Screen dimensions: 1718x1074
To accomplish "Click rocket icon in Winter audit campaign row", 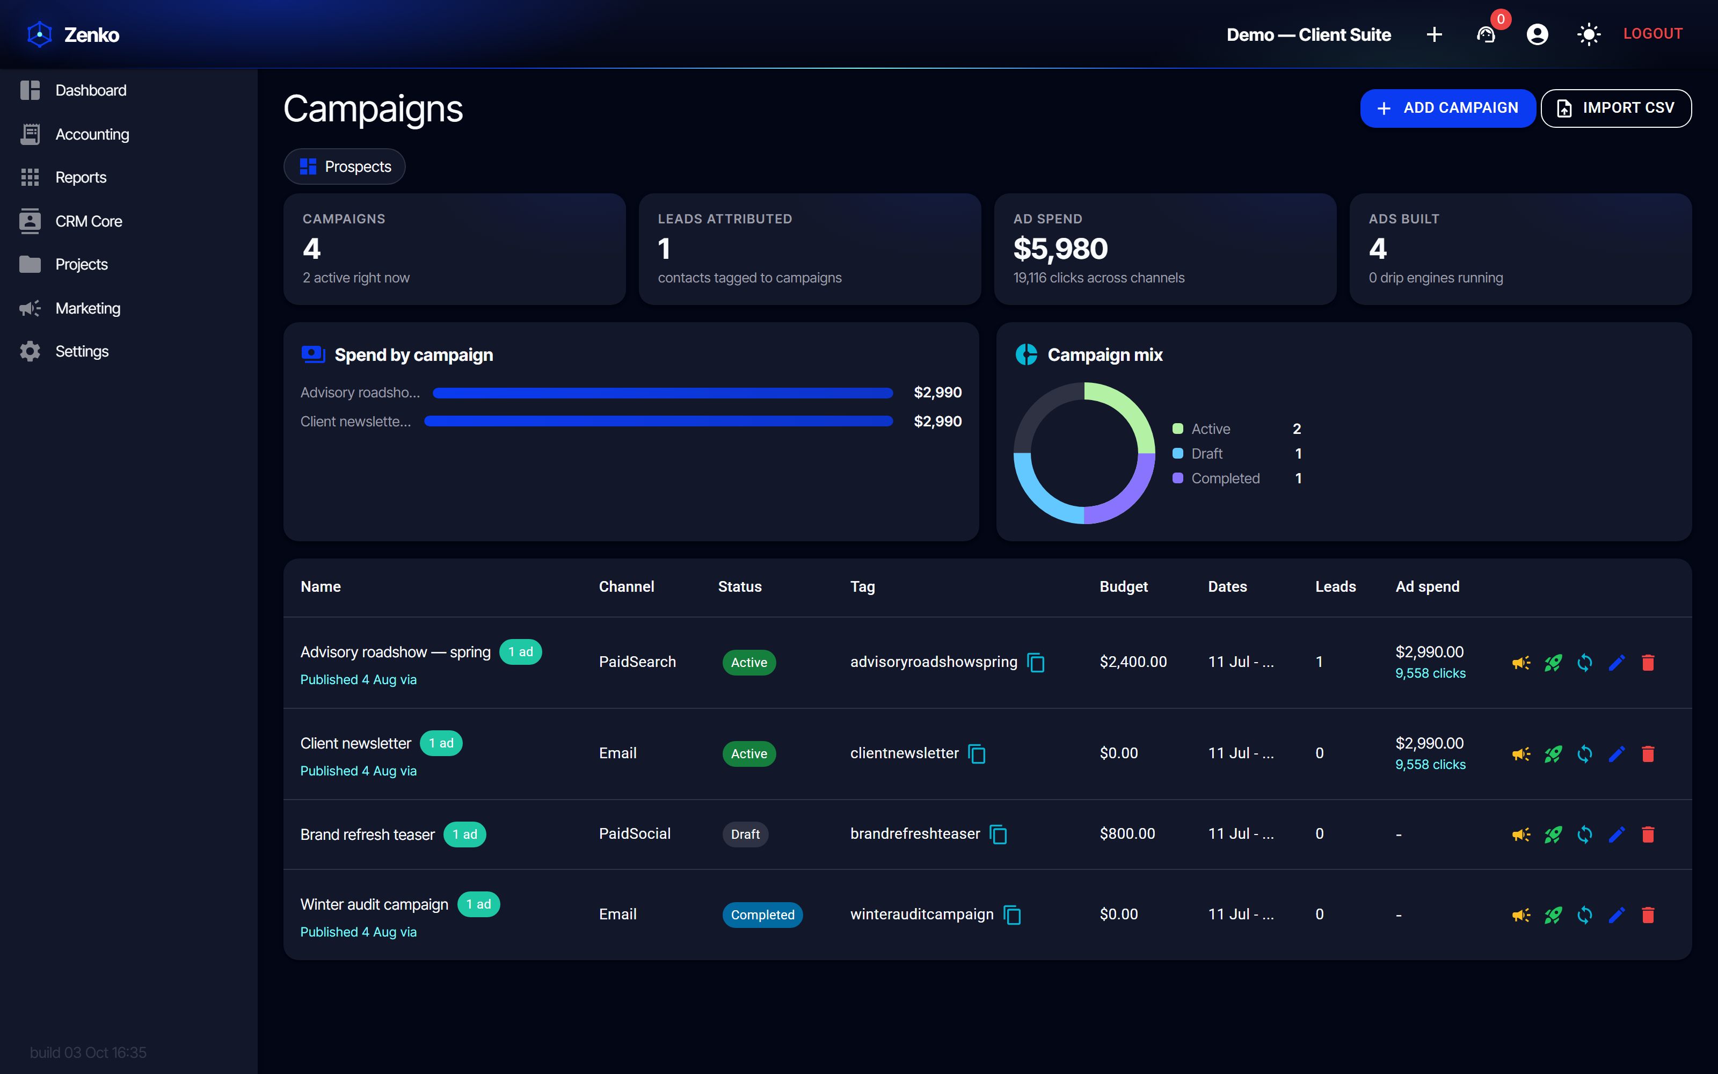I will coord(1553,915).
